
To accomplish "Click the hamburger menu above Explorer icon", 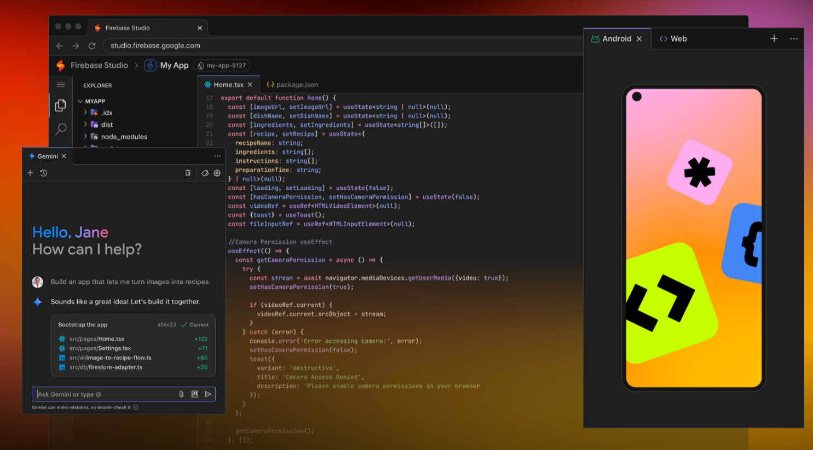I will click(61, 85).
